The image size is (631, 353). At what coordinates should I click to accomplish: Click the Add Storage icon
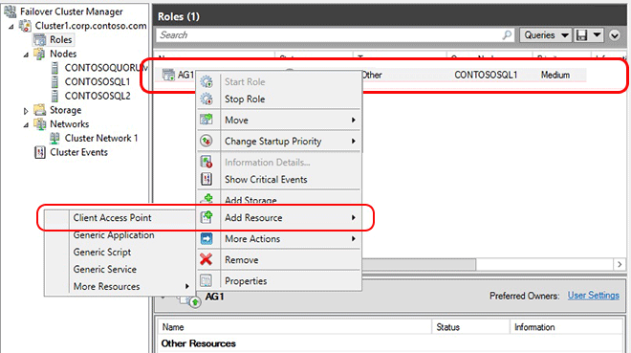(207, 199)
